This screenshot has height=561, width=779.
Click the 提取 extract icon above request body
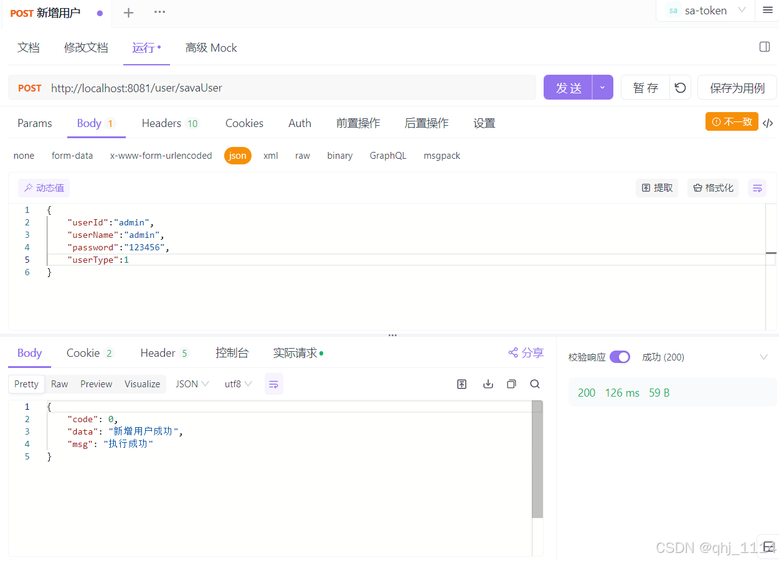[x=657, y=187]
